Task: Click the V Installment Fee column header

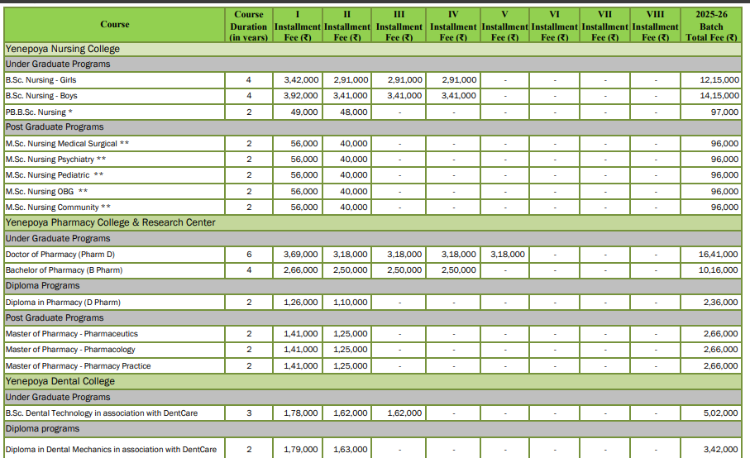Action: click(504, 26)
